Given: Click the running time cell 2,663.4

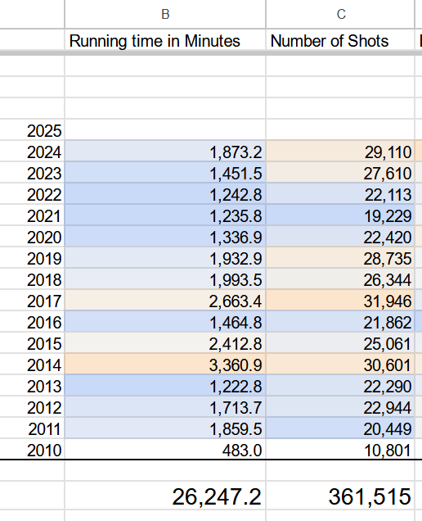Looking at the screenshot, I should 165,301.
